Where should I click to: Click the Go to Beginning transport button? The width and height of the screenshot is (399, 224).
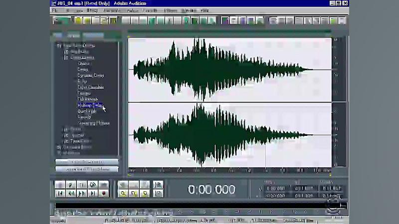[60, 194]
